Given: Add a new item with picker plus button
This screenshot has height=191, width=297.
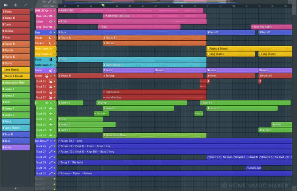Looking at the screenshot, I should coord(16,188).
